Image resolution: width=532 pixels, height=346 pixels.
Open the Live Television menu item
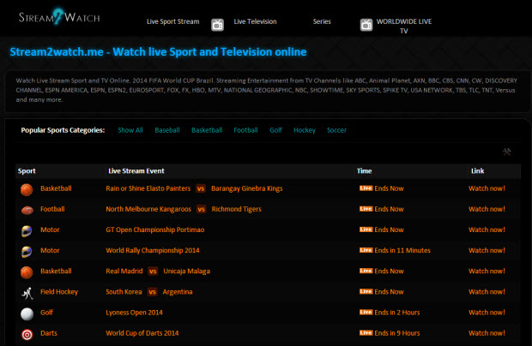tap(255, 21)
